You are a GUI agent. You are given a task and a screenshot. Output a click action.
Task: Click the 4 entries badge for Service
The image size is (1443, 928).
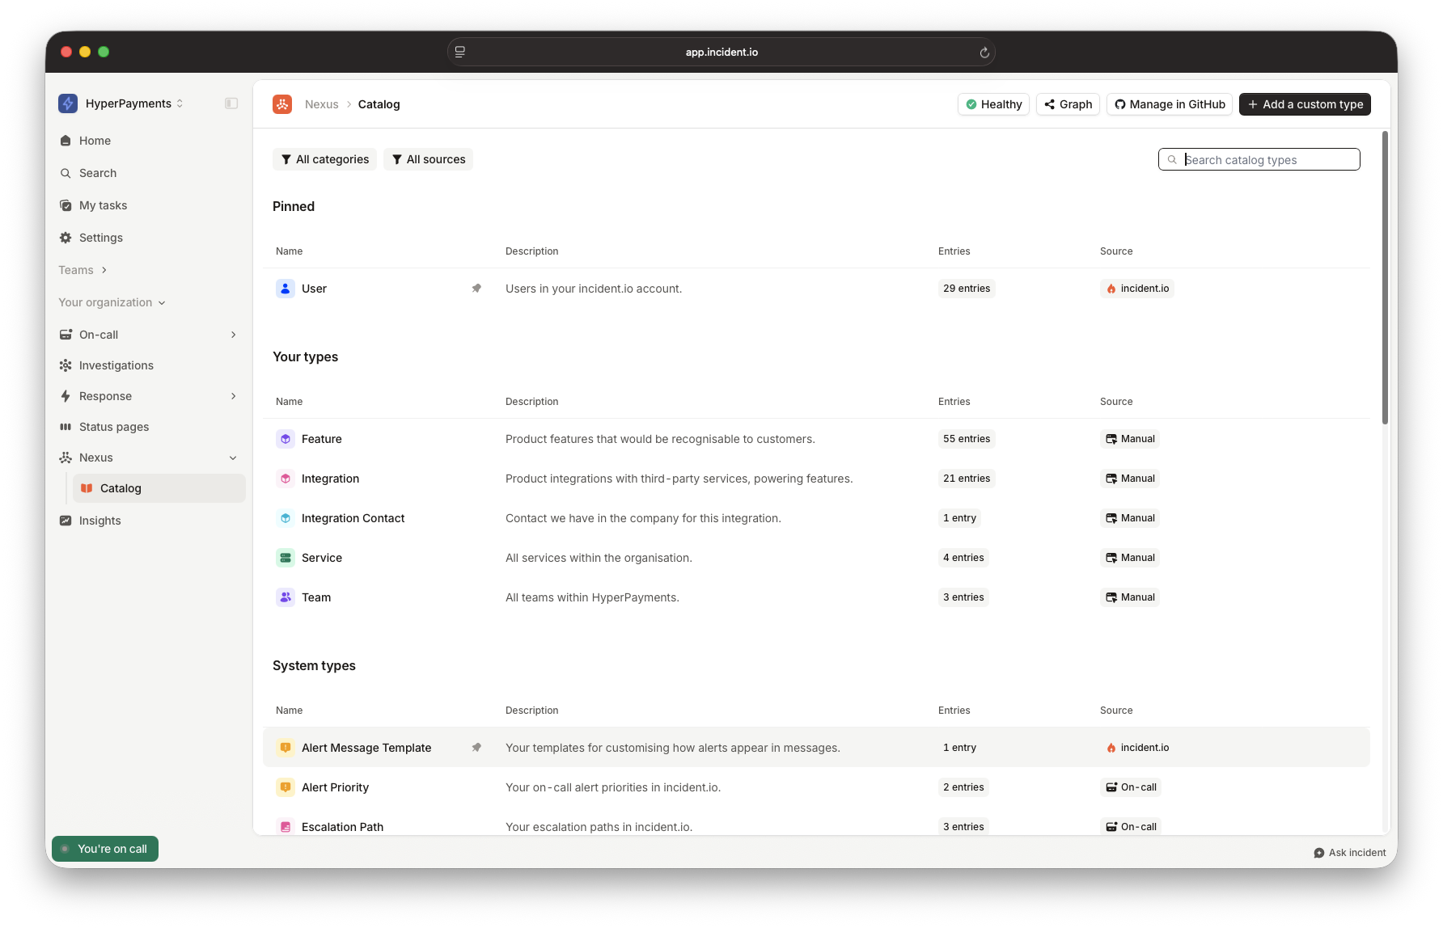click(x=963, y=558)
